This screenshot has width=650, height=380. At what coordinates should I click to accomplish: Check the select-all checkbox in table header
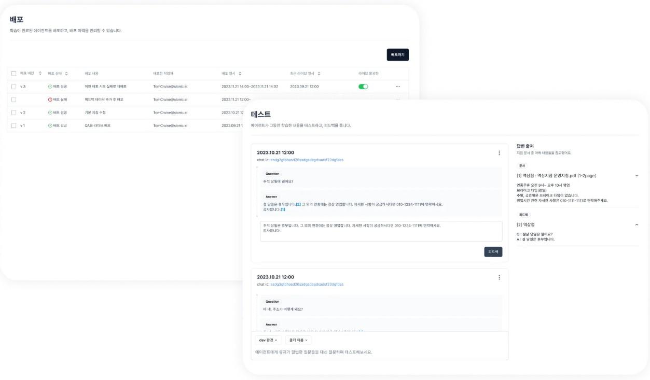click(13, 74)
